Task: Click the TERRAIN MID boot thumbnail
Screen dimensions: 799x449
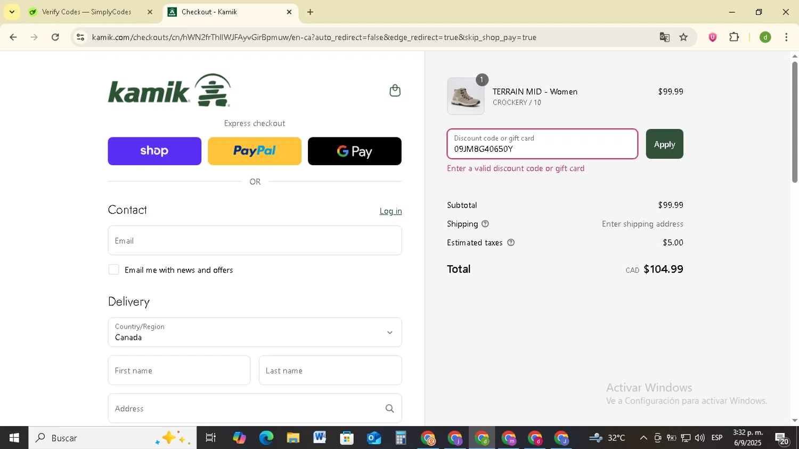Action: (x=466, y=96)
